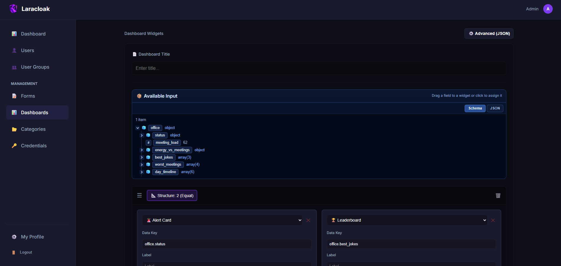This screenshot has height=266, width=561.
Task: Click the Dashboard Widgets heading
Action: [x=144, y=33]
